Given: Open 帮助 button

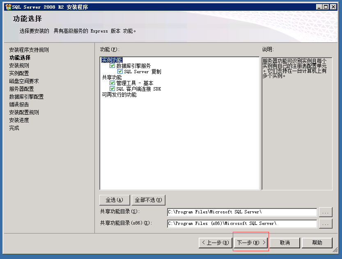Looking at the screenshot, I should (x=317, y=243).
